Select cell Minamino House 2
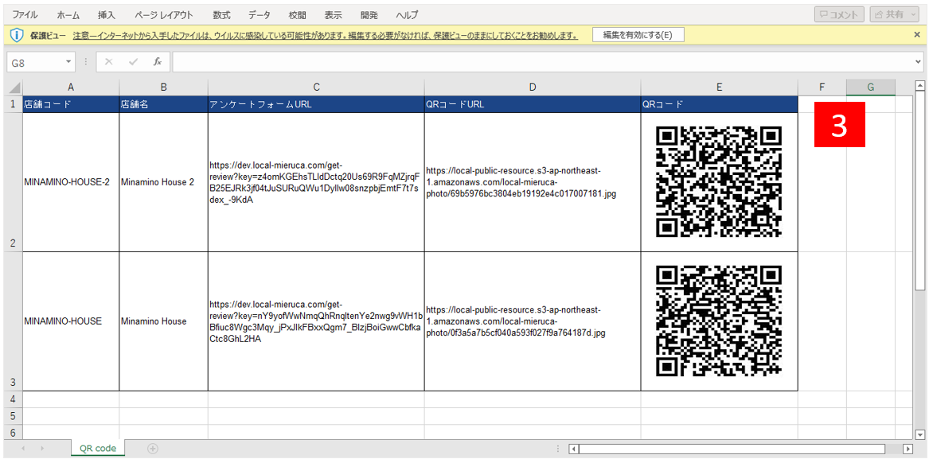The height and width of the screenshot is (459, 929). tap(163, 182)
